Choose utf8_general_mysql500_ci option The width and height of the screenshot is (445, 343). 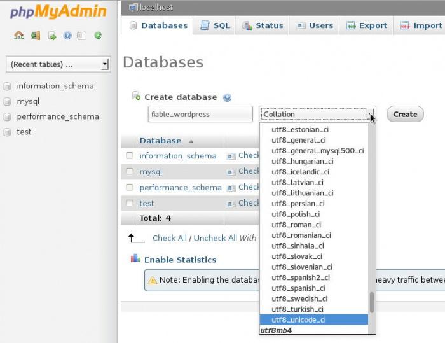(x=314, y=151)
